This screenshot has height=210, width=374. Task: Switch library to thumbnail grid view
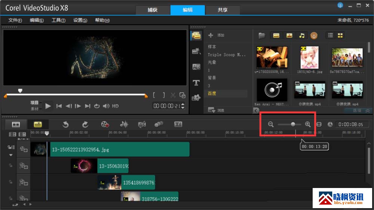click(x=340, y=35)
